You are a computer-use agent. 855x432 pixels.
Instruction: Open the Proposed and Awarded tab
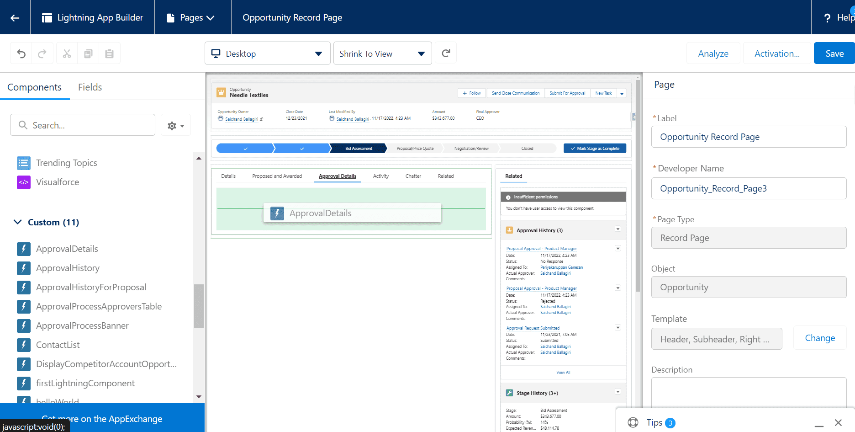(277, 176)
